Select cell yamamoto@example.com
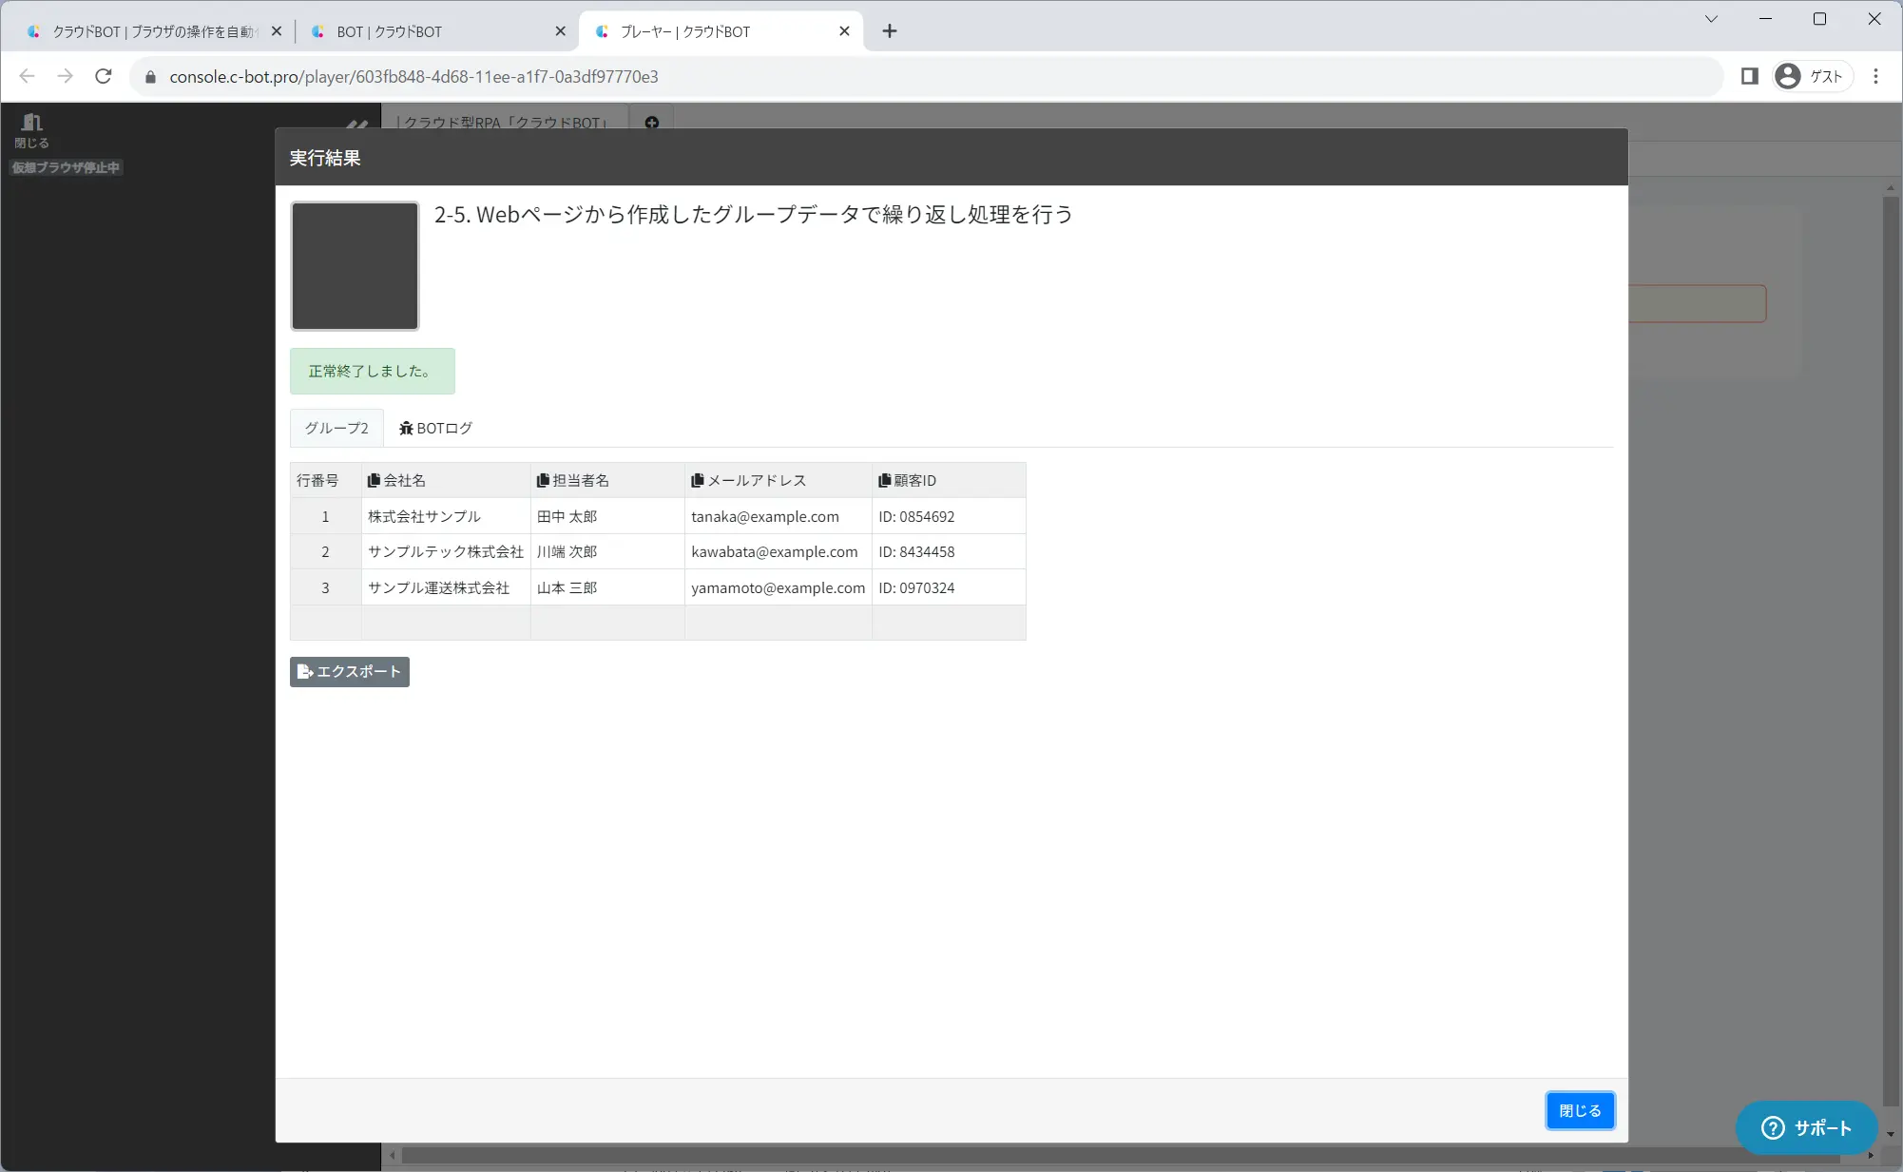The width and height of the screenshot is (1903, 1172). coord(778,587)
